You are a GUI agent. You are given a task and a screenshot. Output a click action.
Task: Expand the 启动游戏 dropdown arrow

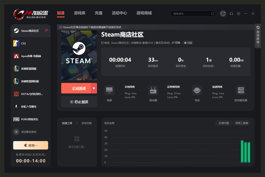coord(94,88)
